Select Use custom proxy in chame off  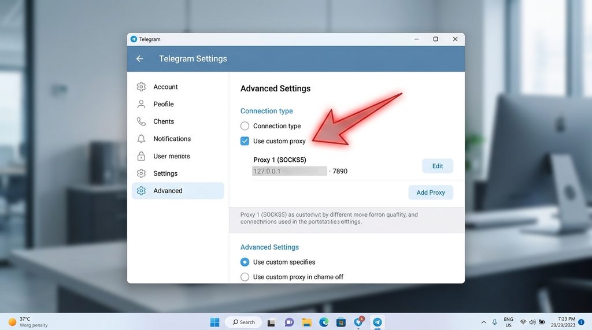(x=245, y=277)
